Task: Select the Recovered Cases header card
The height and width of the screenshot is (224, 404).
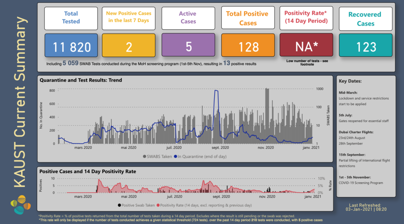Action: pos(365,18)
